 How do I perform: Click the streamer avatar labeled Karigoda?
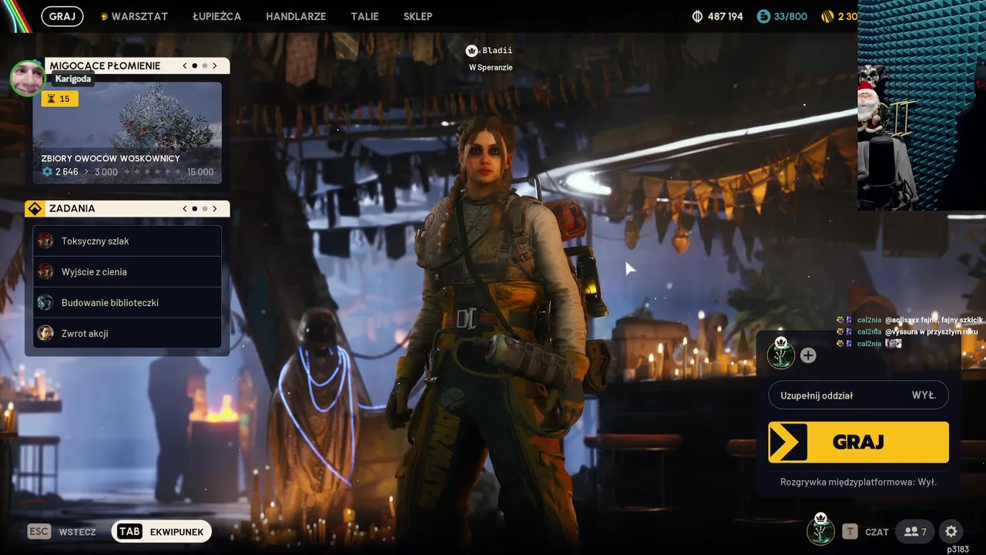point(28,78)
